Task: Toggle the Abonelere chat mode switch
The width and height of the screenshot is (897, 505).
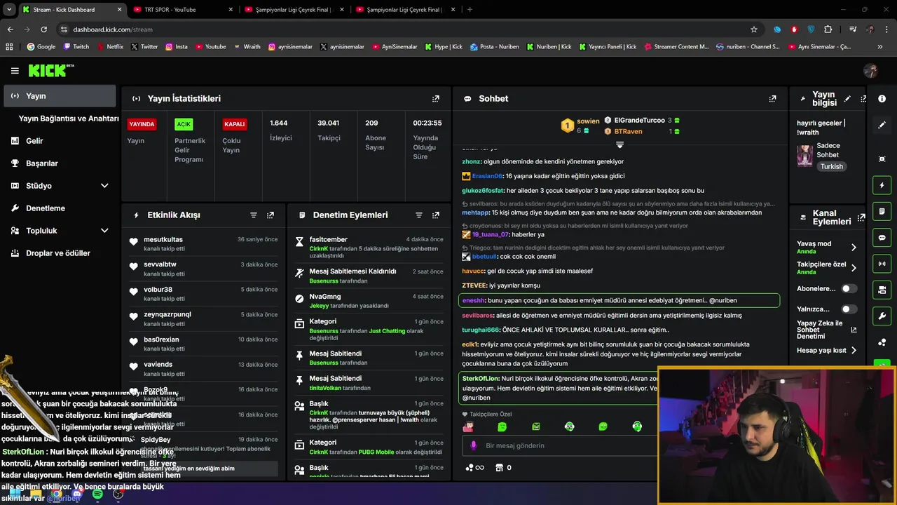Action: click(849, 288)
